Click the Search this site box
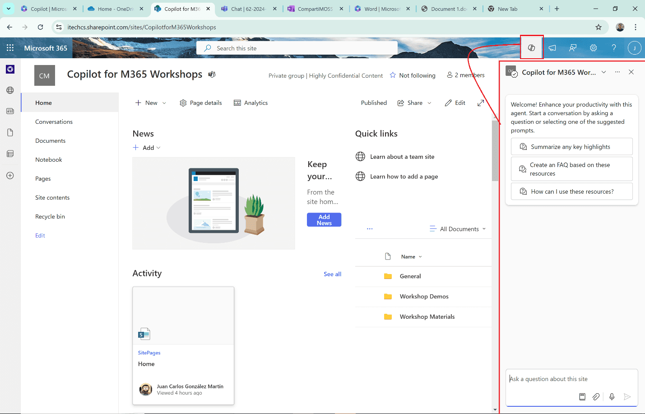645x414 pixels. [297, 48]
